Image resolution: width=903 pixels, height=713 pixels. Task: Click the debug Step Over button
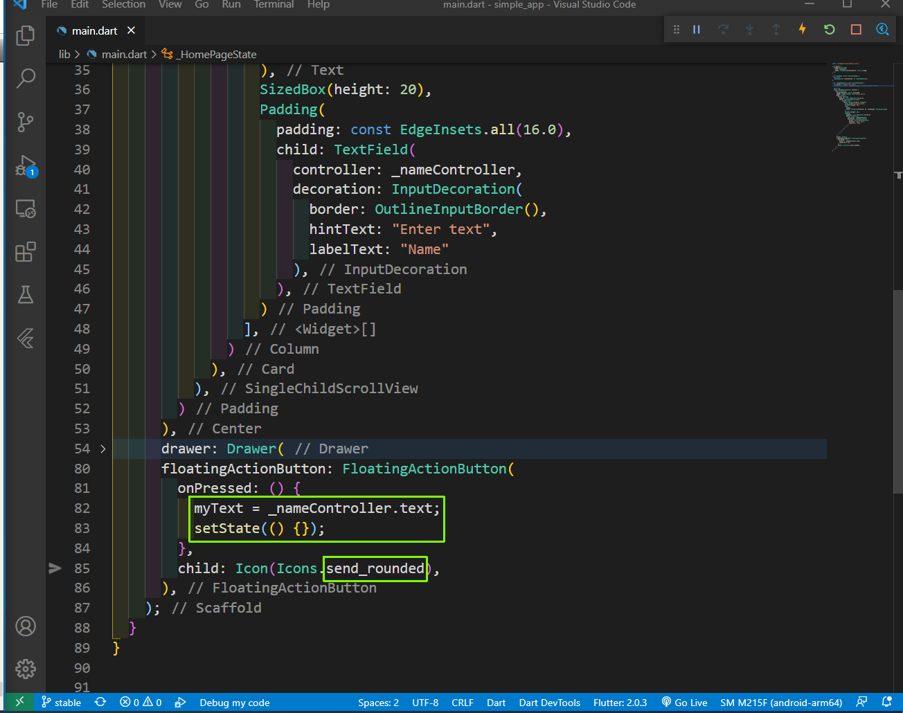coord(724,29)
